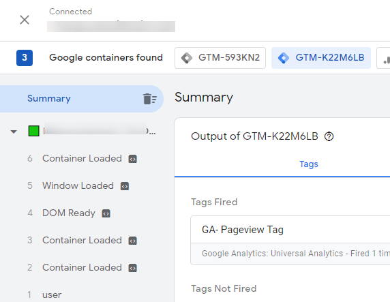Select event 6 Container Loaded
Screen dimensions: 390x302
(x=82, y=158)
